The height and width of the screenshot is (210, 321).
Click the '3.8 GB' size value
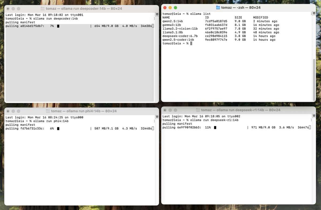(240, 36)
